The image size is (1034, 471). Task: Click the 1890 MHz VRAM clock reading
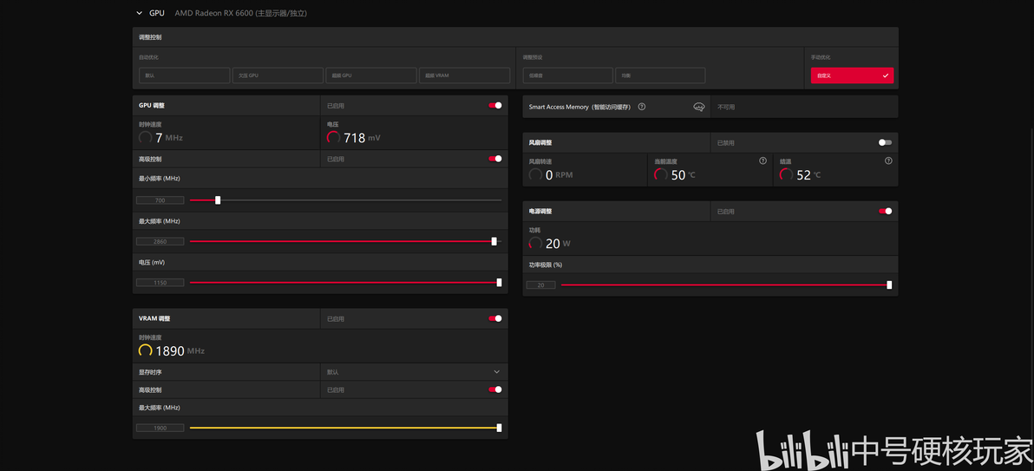(x=180, y=351)
